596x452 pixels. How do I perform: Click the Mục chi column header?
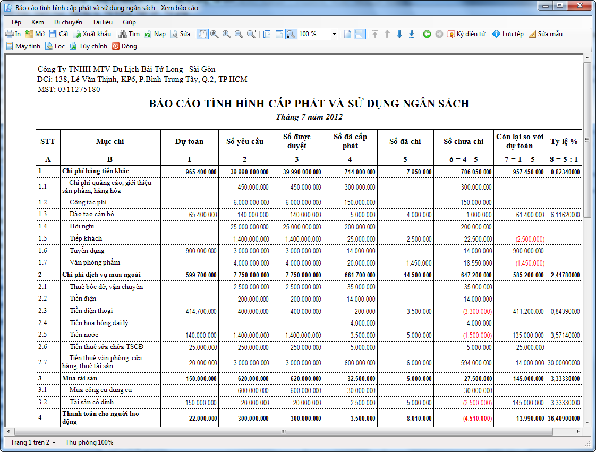[x=110, y=141]
